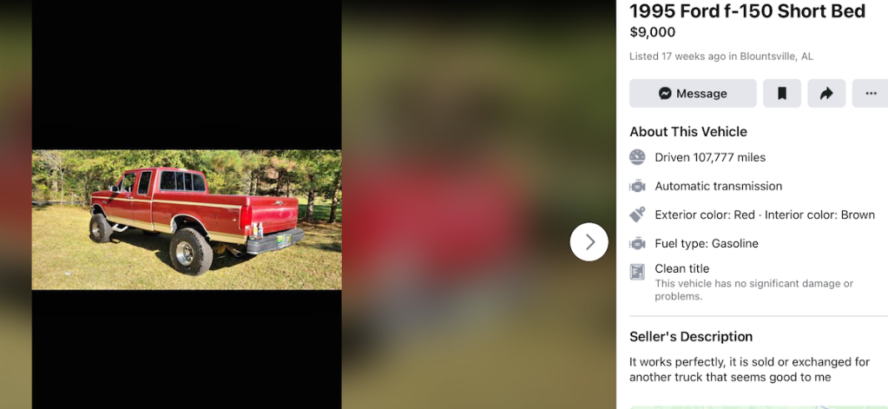Click the engine icon beside Fuel type
This screenshot has height=409, width=888.
point(637,244)
